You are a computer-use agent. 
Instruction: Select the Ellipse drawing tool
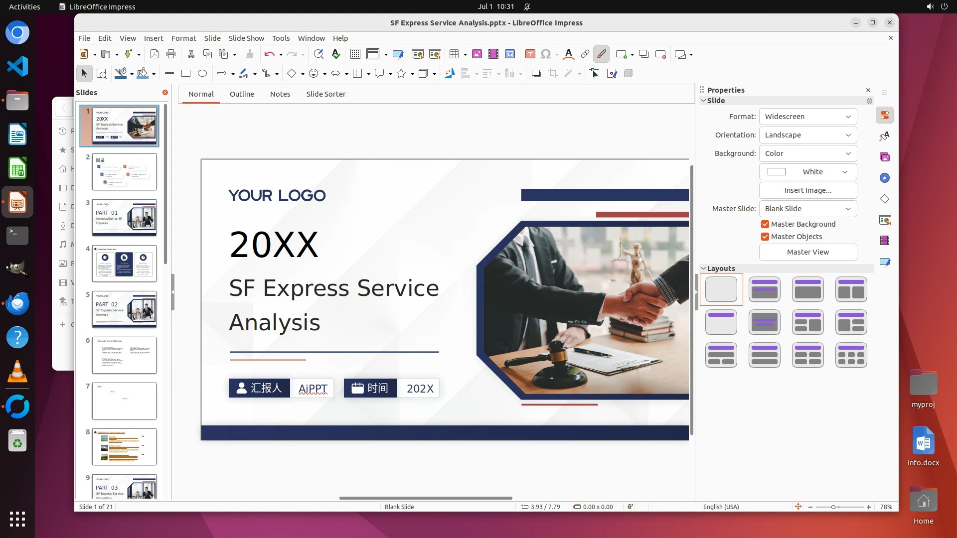(202, 74)
